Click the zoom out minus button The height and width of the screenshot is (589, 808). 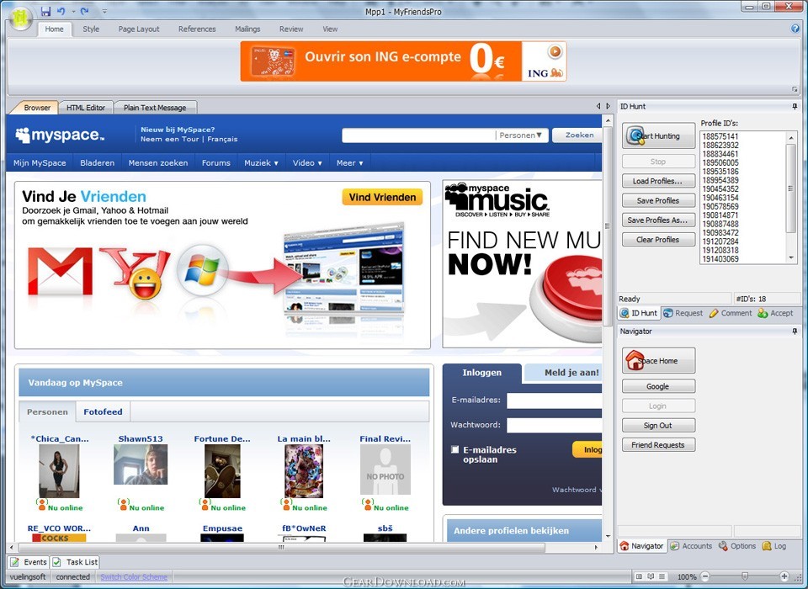[705, 576]
